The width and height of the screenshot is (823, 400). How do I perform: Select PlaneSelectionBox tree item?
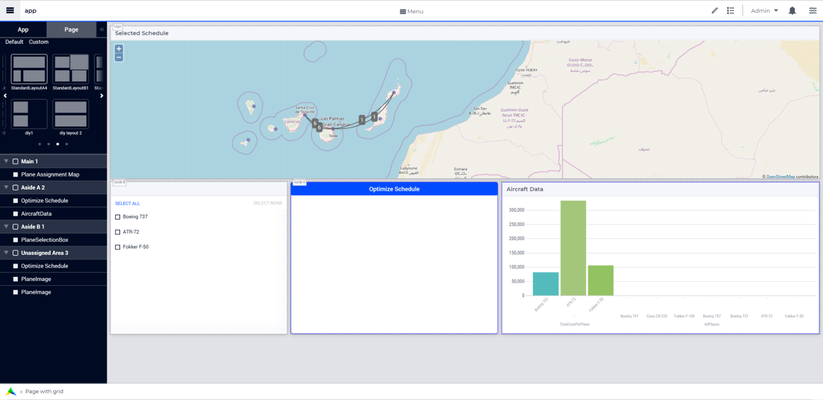tap(53, 240)
